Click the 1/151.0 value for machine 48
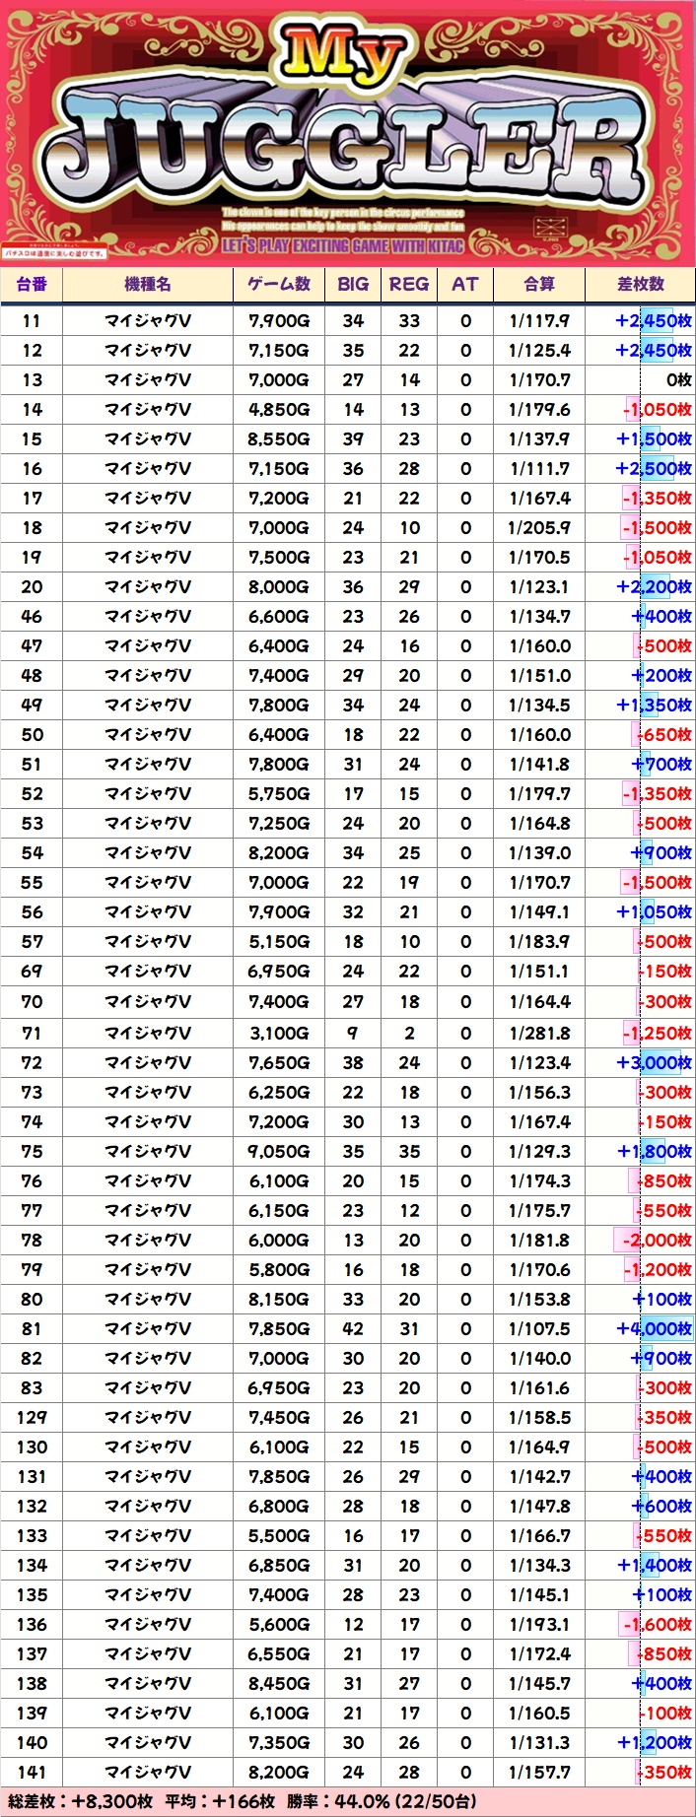The image size is (696, 1817). (539, 675)
